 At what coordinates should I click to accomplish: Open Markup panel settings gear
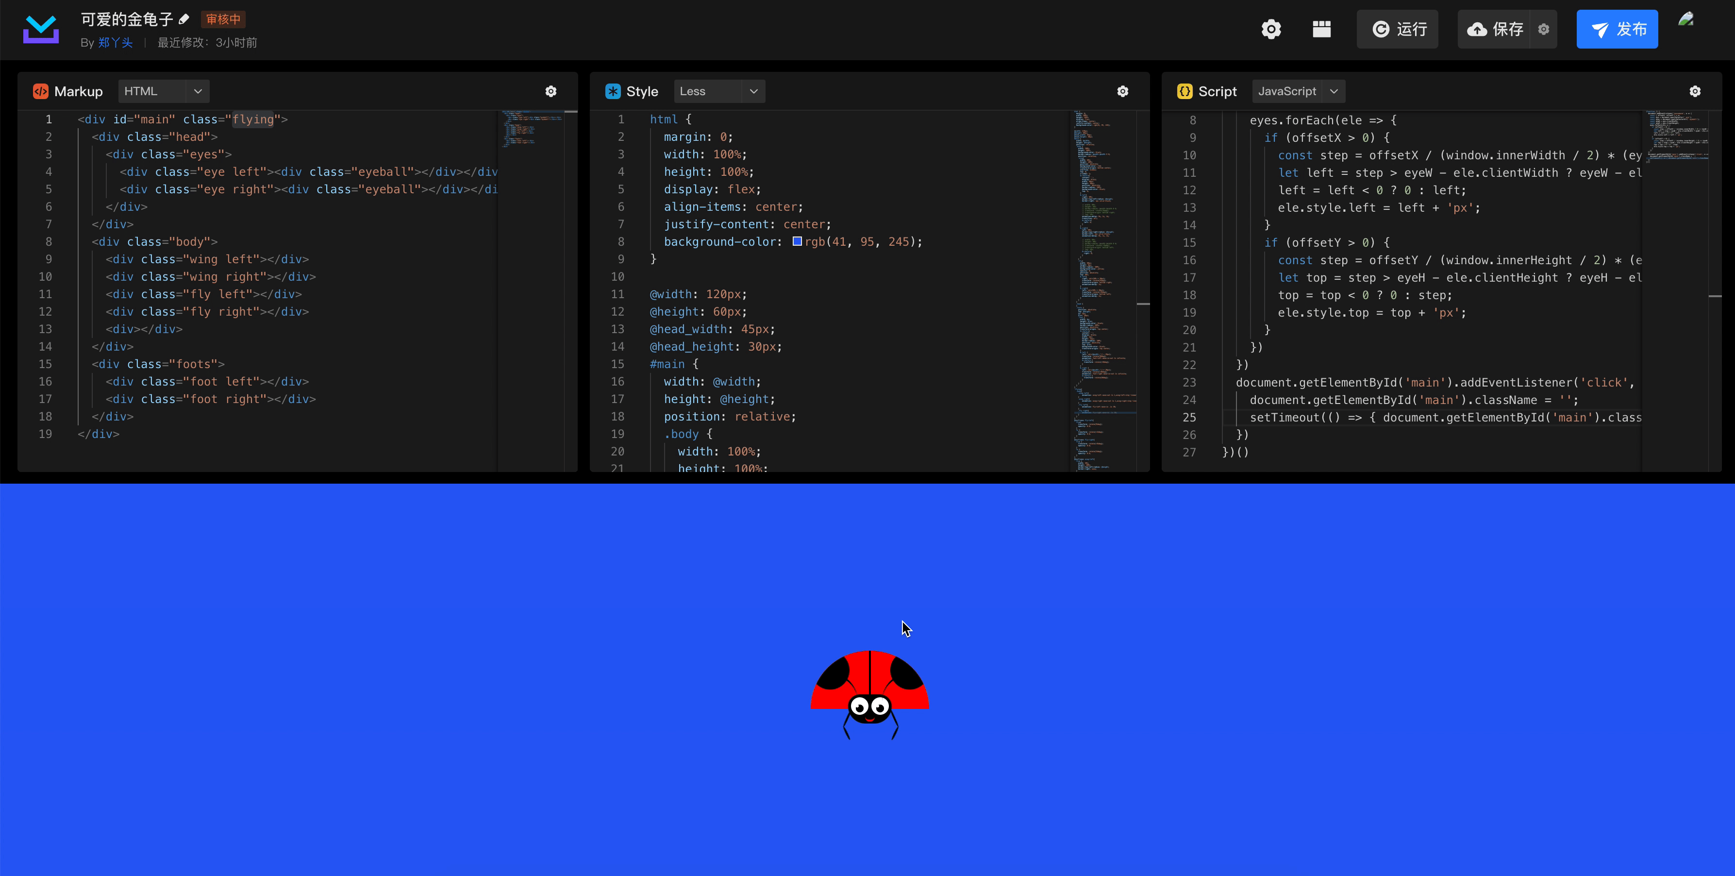551,92
